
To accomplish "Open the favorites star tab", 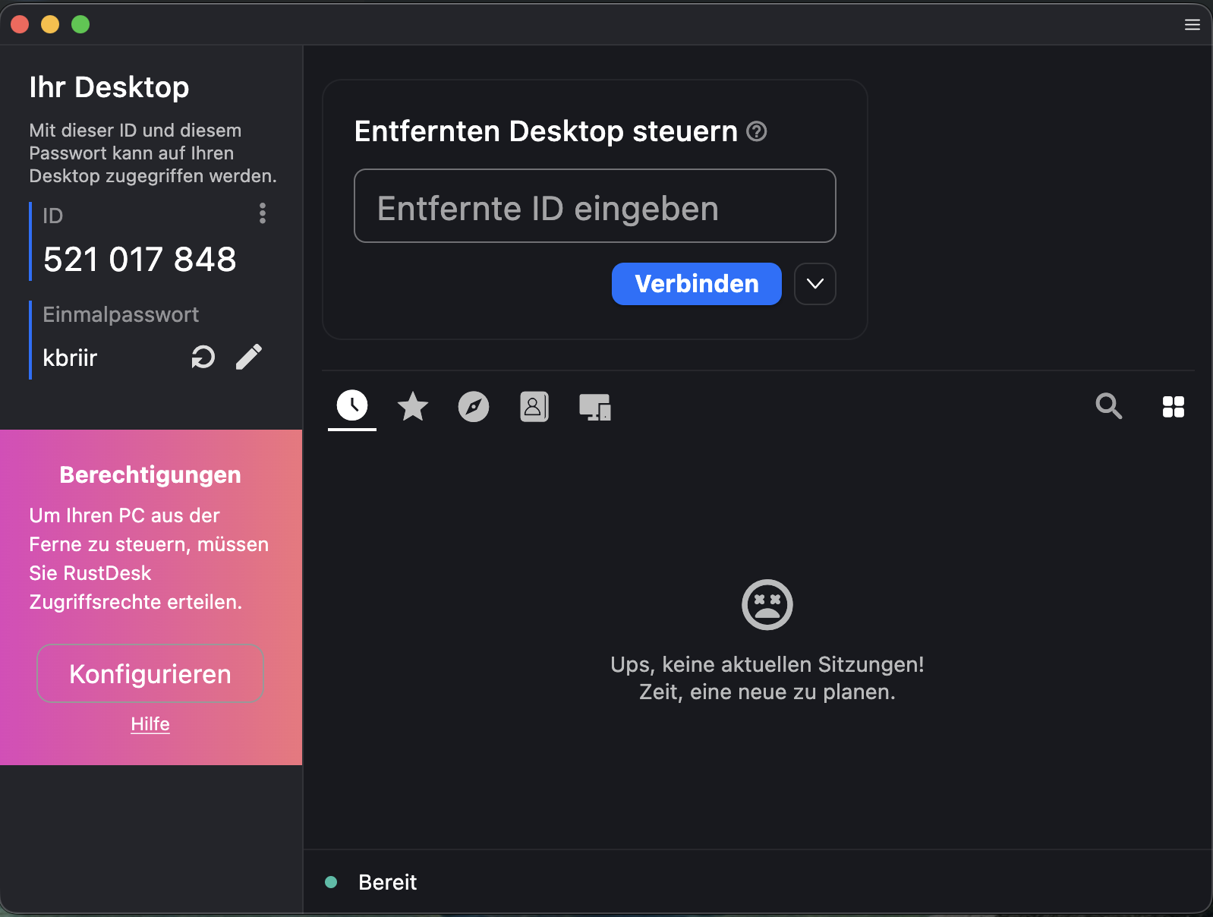I will (x=413, y=407).
